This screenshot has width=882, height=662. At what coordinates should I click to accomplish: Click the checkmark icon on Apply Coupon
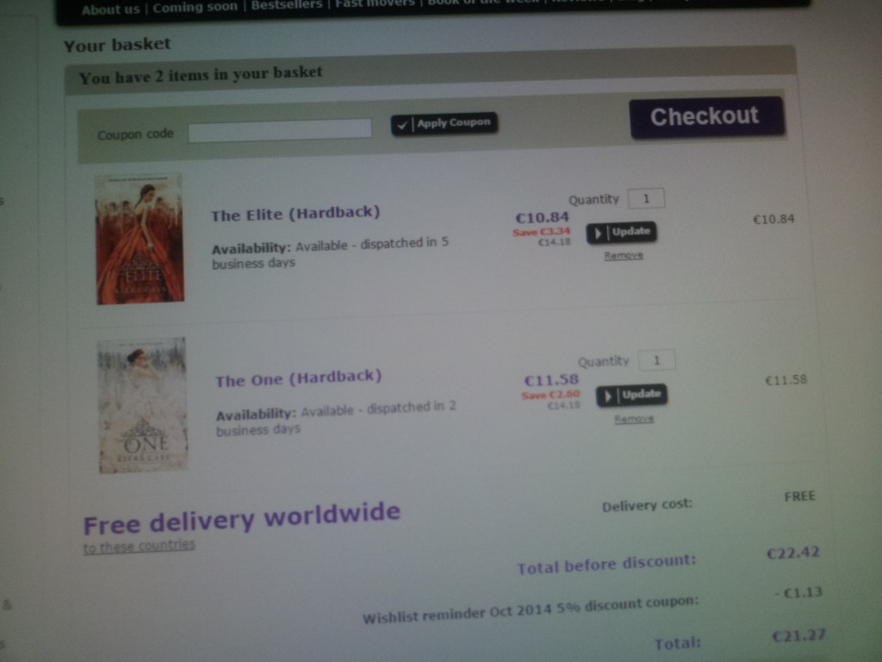401,125
